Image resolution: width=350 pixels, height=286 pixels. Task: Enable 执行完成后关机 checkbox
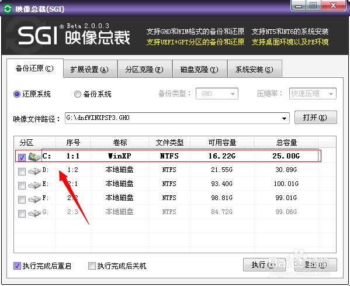(x=92, y=266)
